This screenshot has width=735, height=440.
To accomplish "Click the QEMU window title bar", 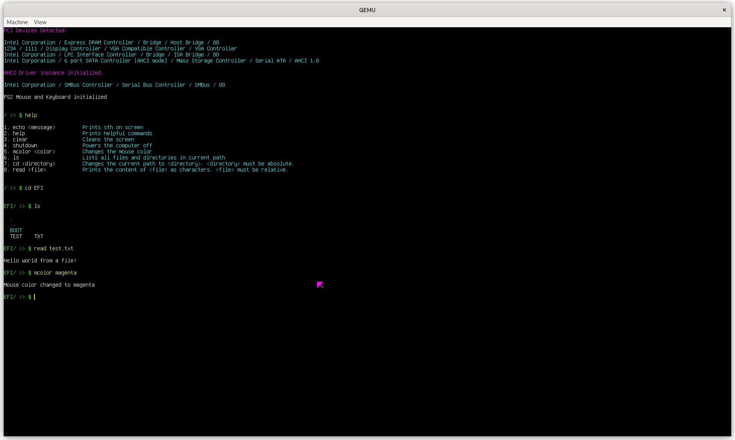I will [367, 10].
